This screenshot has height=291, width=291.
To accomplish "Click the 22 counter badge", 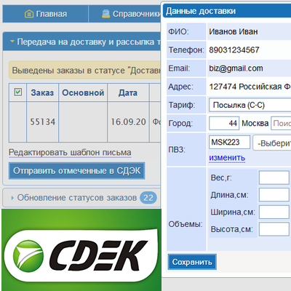I will click(x=148, y=198).
